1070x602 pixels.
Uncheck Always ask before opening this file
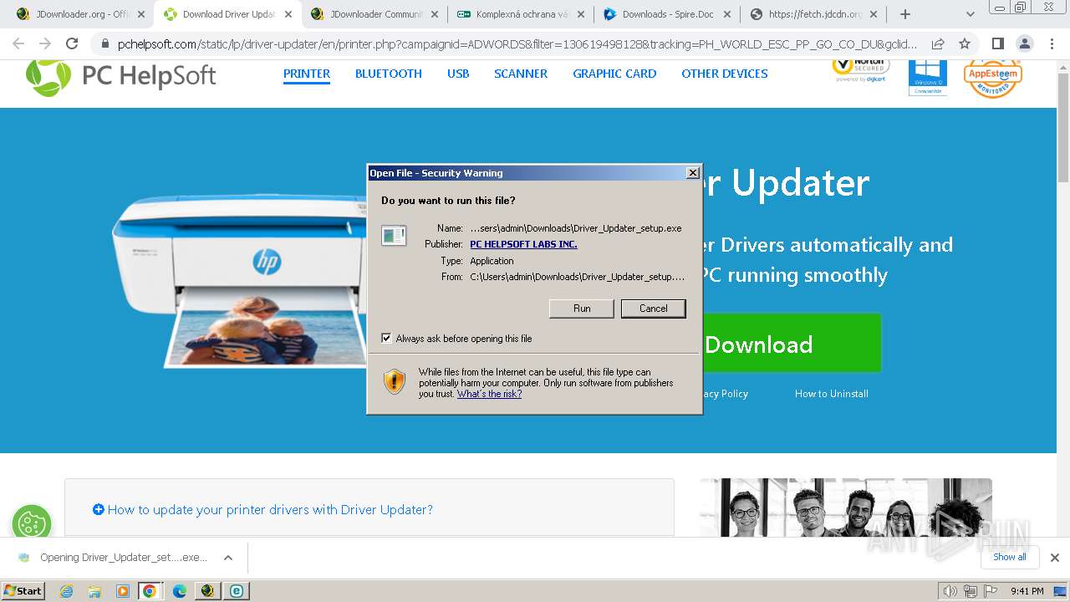[386, 339]
